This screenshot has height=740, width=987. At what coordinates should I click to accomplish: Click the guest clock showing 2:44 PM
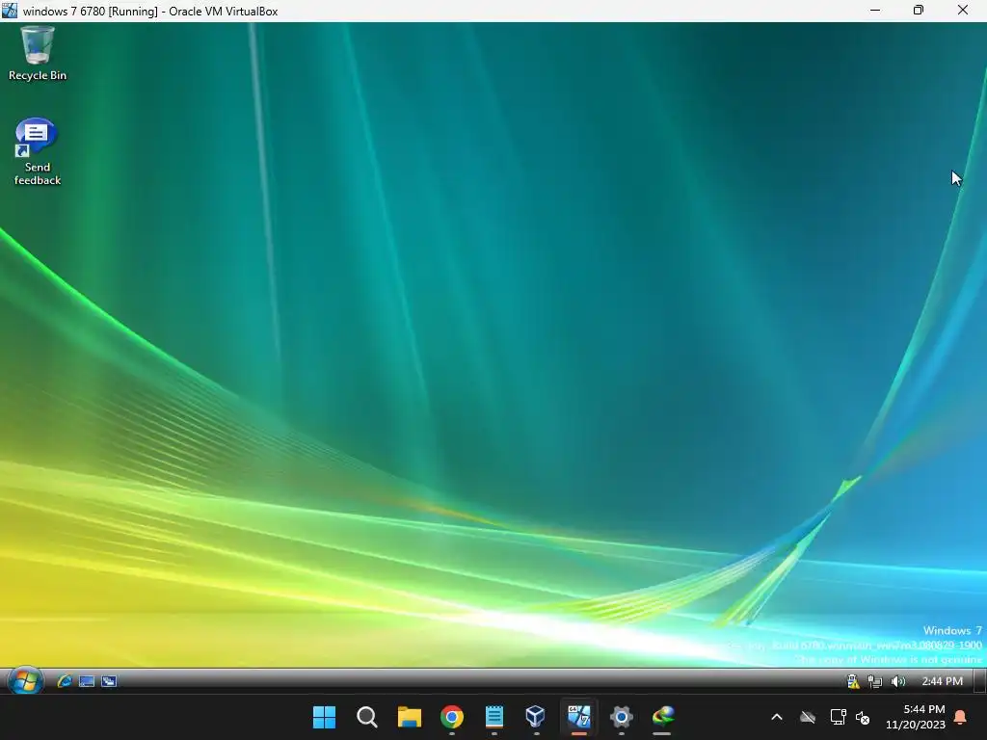[x=942, y=681]
